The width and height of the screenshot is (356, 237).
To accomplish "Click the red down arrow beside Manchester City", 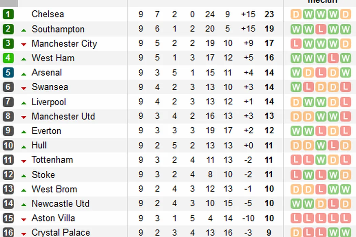I will (x=23, y=45).
